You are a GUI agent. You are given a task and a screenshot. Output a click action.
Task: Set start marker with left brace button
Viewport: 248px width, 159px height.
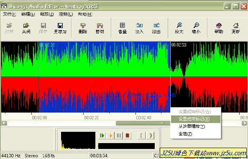[141, 136]
